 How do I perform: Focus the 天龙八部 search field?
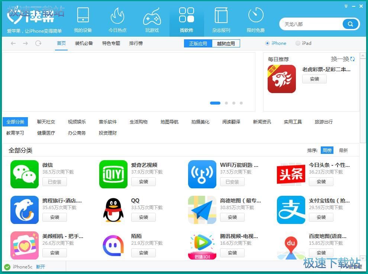click(311, 24)
